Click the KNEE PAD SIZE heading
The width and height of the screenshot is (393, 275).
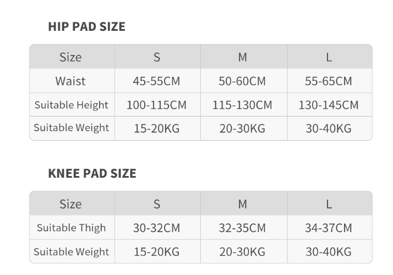point(92,173)
